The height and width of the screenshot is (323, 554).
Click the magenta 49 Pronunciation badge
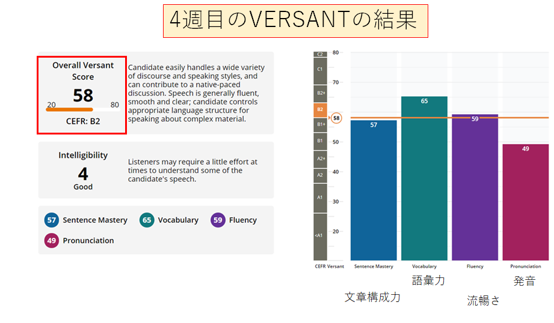click(51, 241)
